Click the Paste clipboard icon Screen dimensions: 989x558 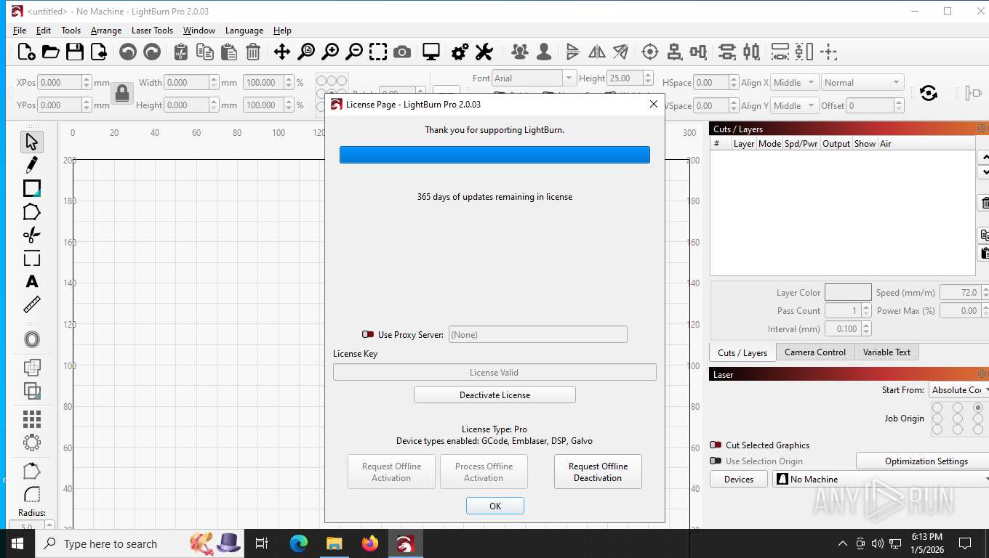coord(229,52)
